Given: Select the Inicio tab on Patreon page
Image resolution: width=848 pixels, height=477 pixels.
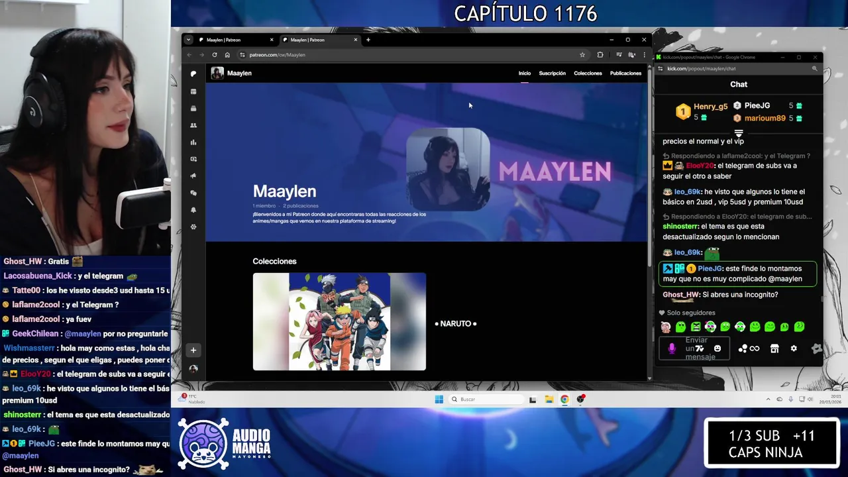Looking at the screenshot, I should click(525, 74).
